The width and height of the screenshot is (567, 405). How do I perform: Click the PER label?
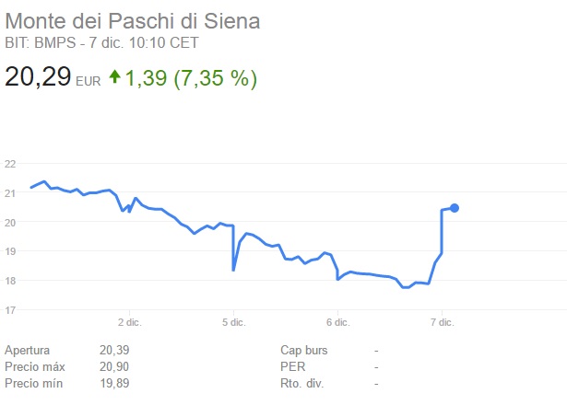click(291, 367)
